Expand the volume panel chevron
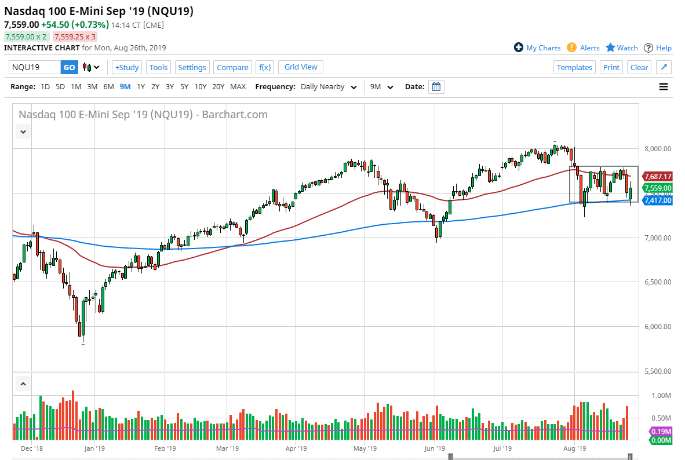Image resolution: width=685 pixels, height=460 pixels. (23, 384)
